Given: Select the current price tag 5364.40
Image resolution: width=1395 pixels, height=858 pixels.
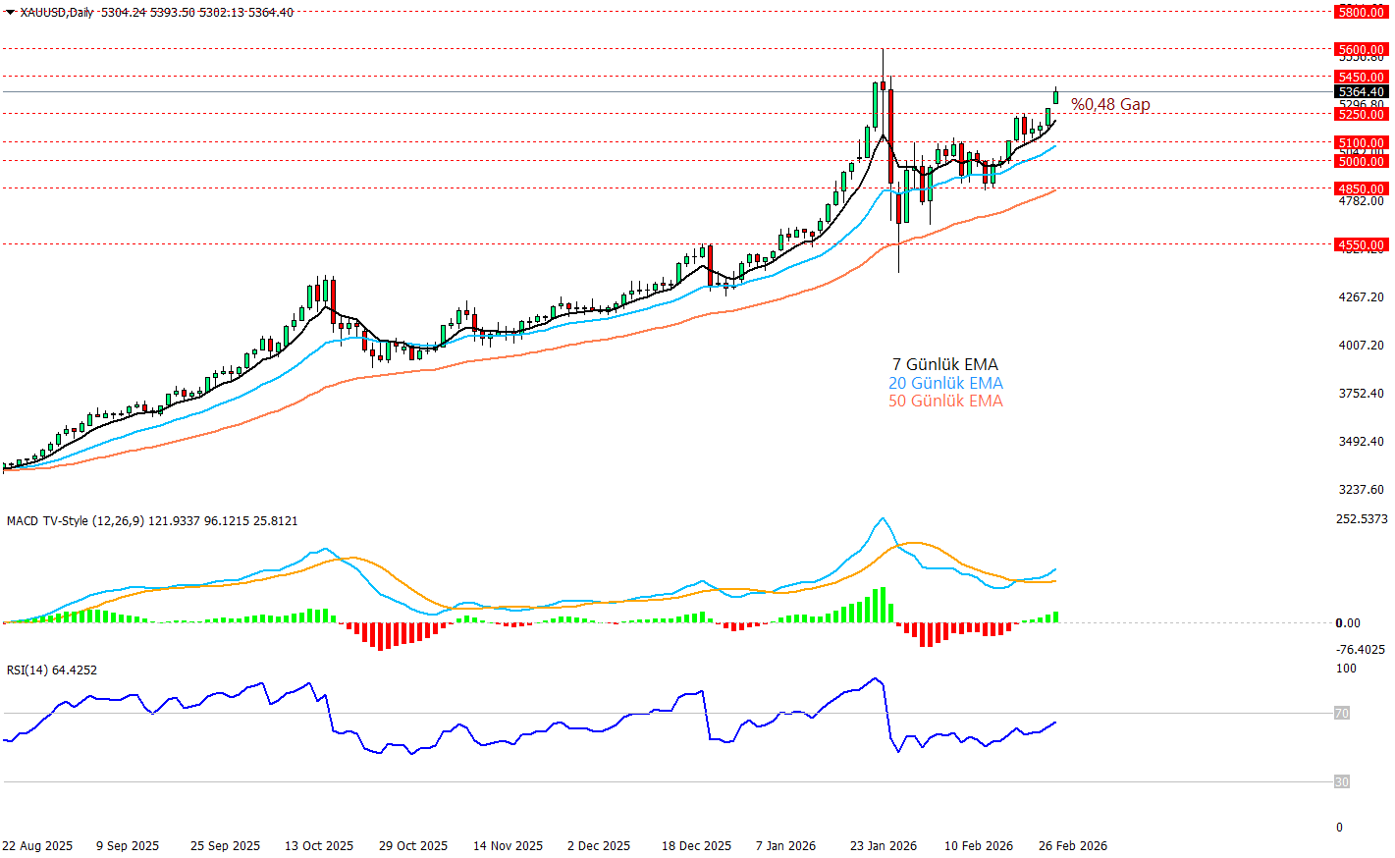Looking at the screenshot, I should click(1361, 92).
